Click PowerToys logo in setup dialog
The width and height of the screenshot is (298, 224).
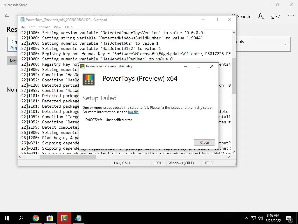coord(89,79)
